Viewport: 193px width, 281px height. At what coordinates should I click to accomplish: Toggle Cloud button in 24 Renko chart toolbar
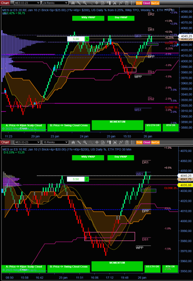tap(146, 3)
